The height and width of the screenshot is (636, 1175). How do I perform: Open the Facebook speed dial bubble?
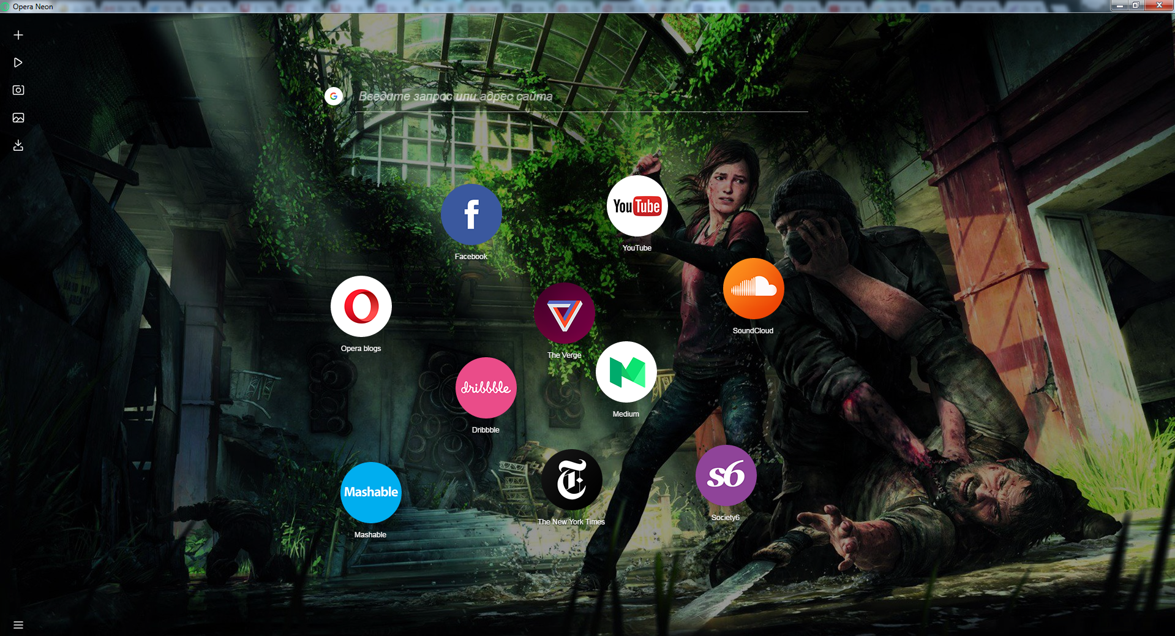pyautogui.click(x=471, y=214)
